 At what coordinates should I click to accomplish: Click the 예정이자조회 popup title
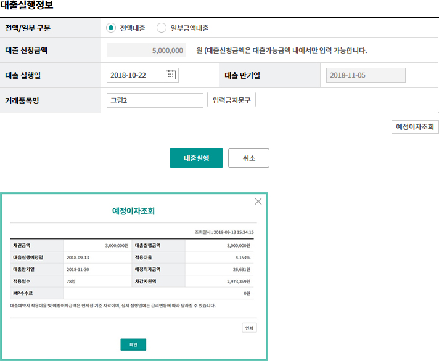133,211
